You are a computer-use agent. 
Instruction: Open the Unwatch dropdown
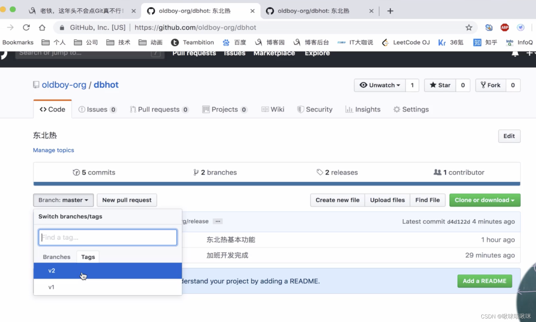[x=380, y=85]
